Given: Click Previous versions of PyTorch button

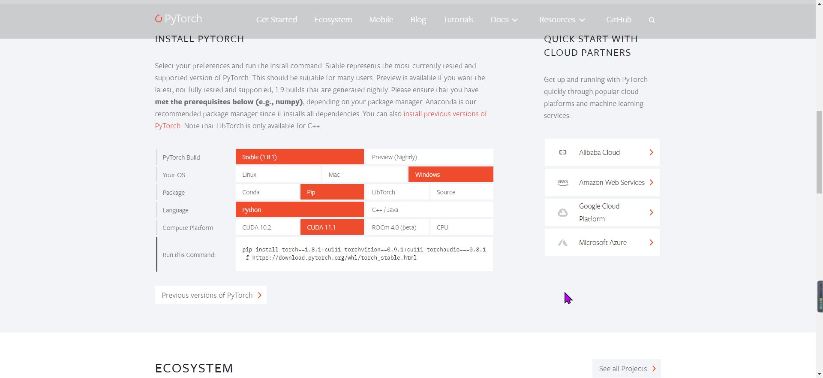Looking at the screenshot, I should 211,295.
